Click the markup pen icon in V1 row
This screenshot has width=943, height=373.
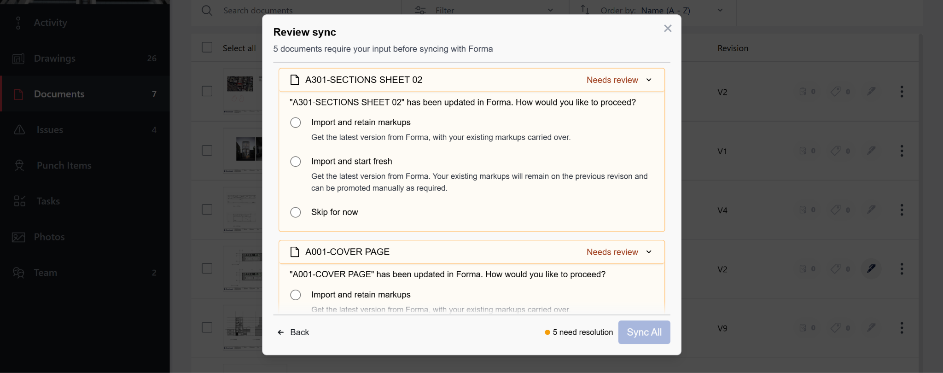tap(871, 151)
